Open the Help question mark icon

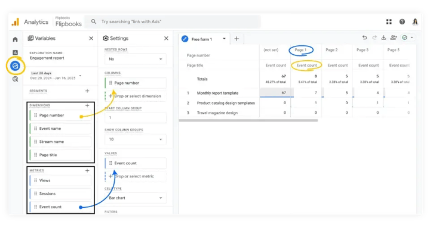(x=402, y=22)
